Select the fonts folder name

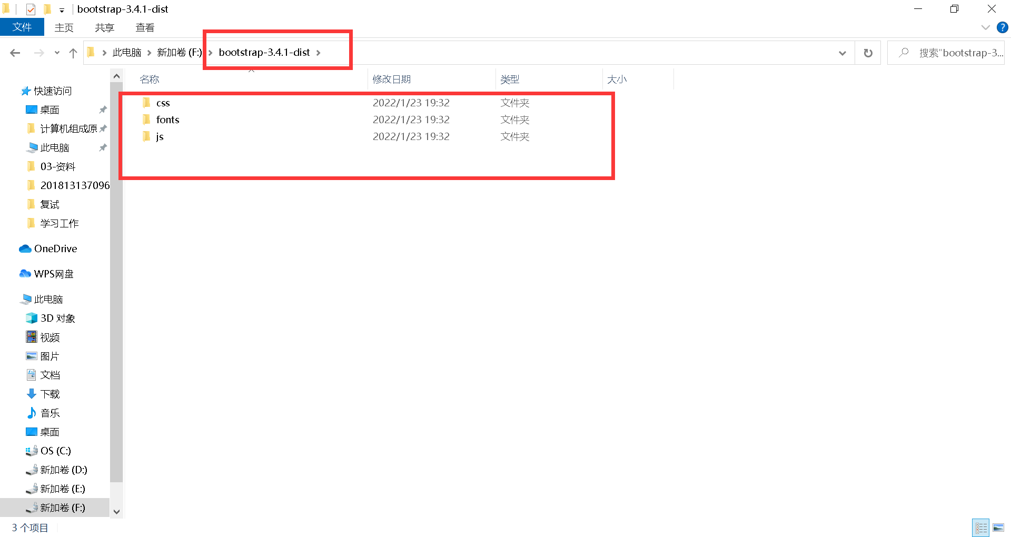168,120
